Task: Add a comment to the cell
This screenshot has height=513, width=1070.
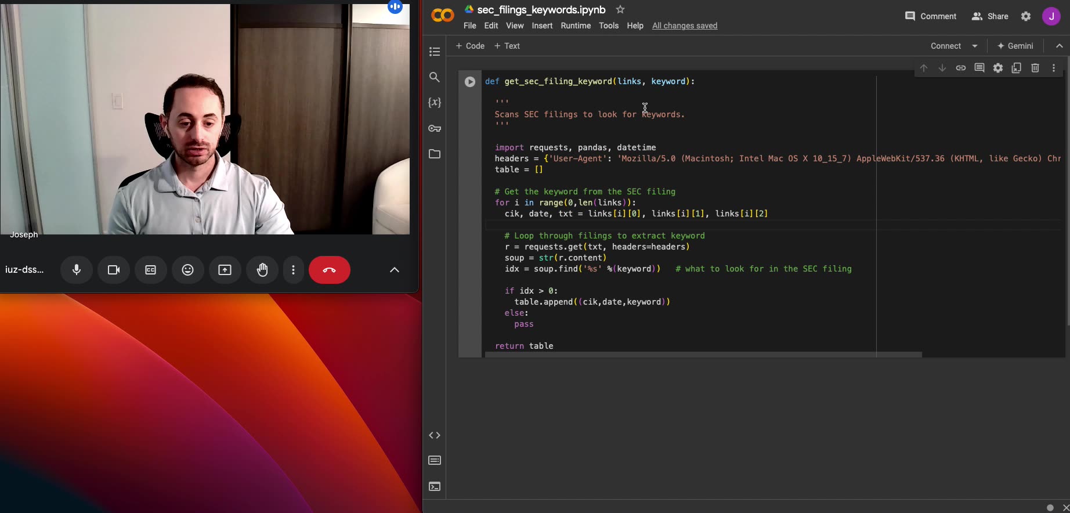Action: pos(979,68)
